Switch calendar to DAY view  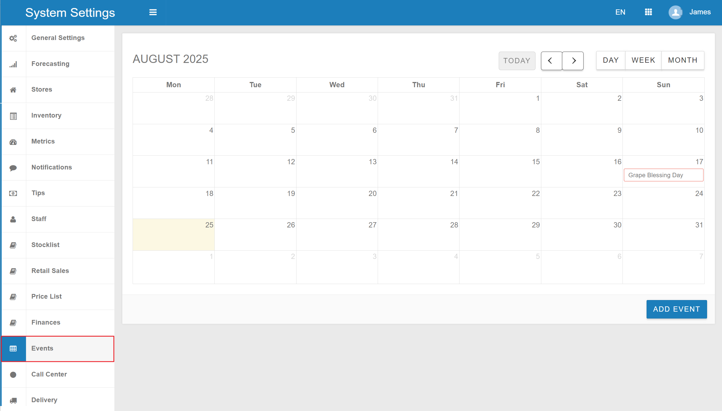(610, 60)
